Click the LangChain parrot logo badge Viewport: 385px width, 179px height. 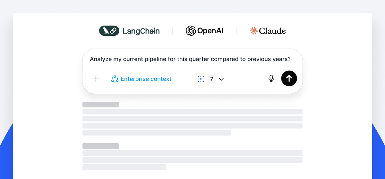coord(109,31)
